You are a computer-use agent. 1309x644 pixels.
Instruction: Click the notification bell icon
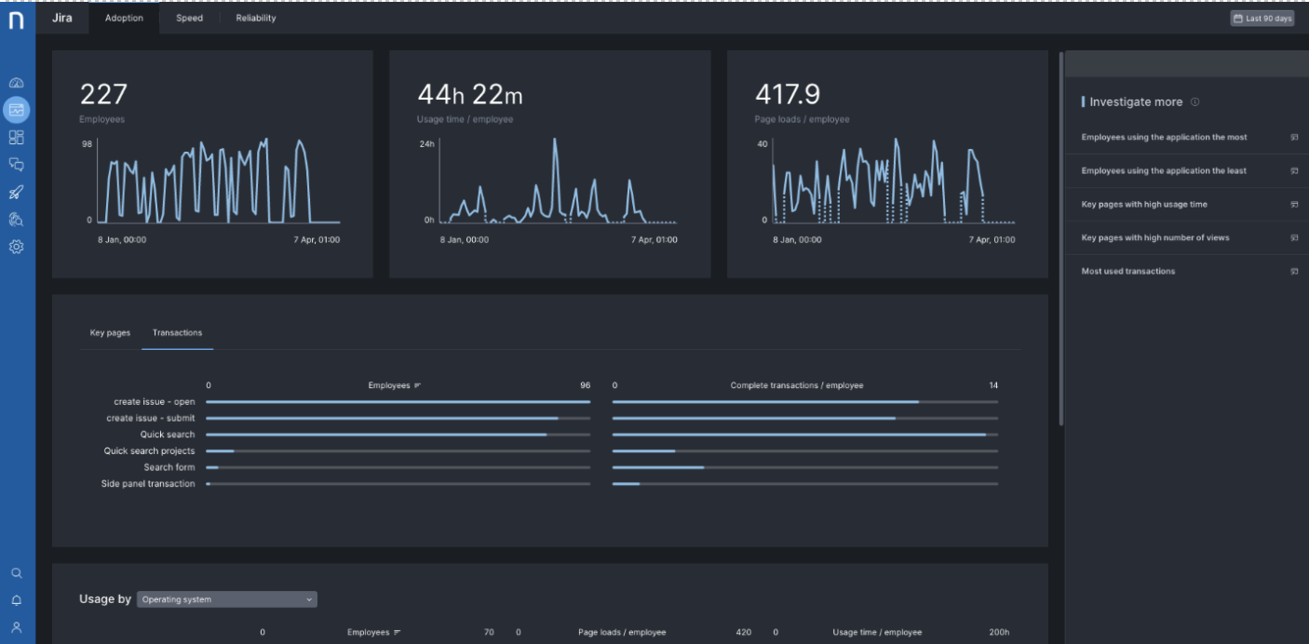point(16,600)
